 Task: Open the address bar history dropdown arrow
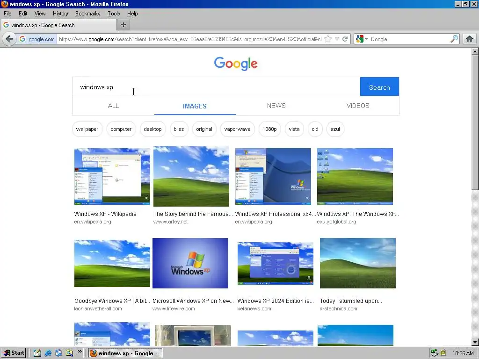click(337, 39)
